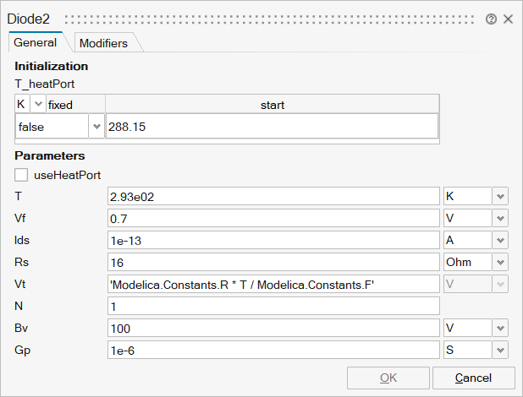Click the help question mark icon
Viewport: 523px width, 397px height.
pos(492,19)
